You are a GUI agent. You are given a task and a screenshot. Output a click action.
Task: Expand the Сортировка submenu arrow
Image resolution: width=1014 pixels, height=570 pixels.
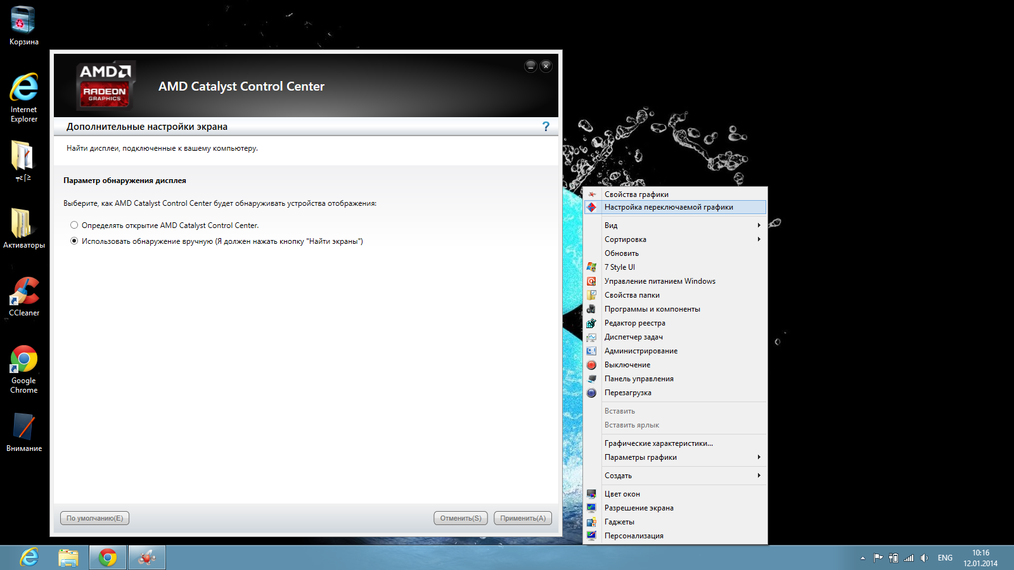pos(759,239)
